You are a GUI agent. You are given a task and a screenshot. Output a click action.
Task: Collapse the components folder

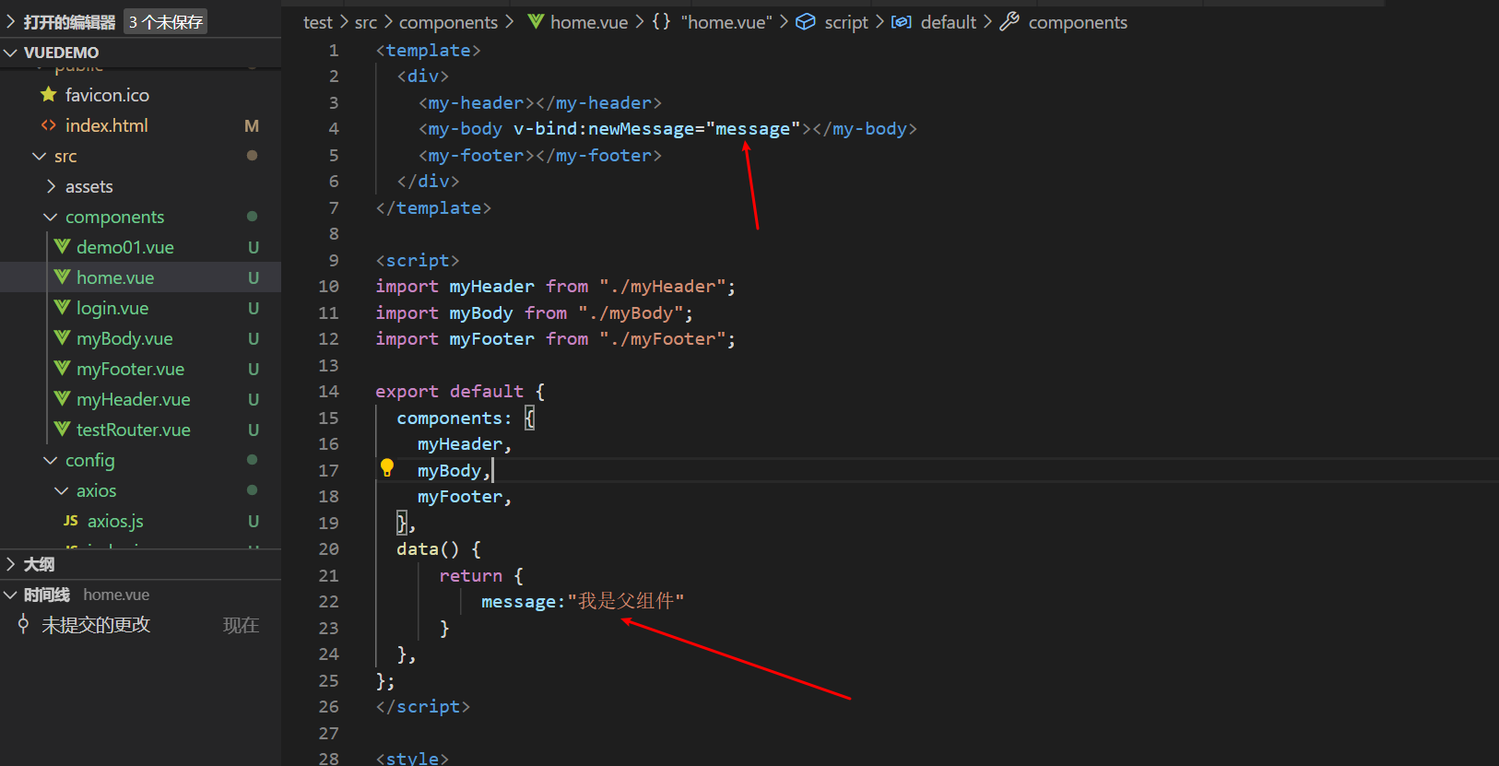pyautogui.click(x=51, y=217)
